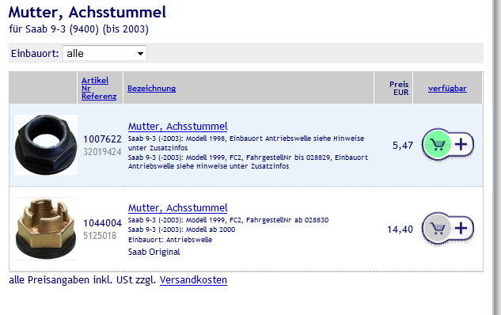Click gray cart icon for article 1044004

click(x=437, y=228)
